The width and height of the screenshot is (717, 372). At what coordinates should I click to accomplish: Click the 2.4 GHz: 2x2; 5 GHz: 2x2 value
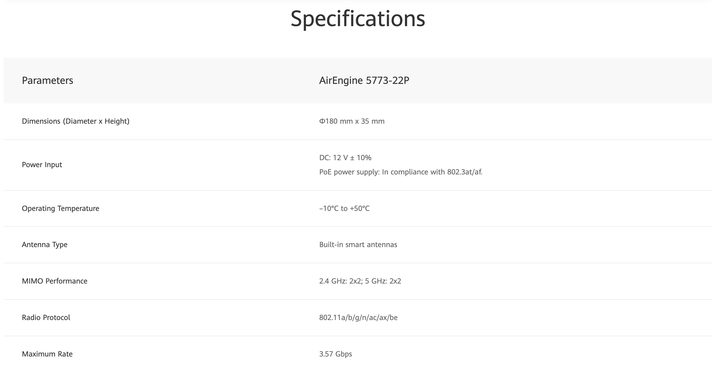coord(360,281)
